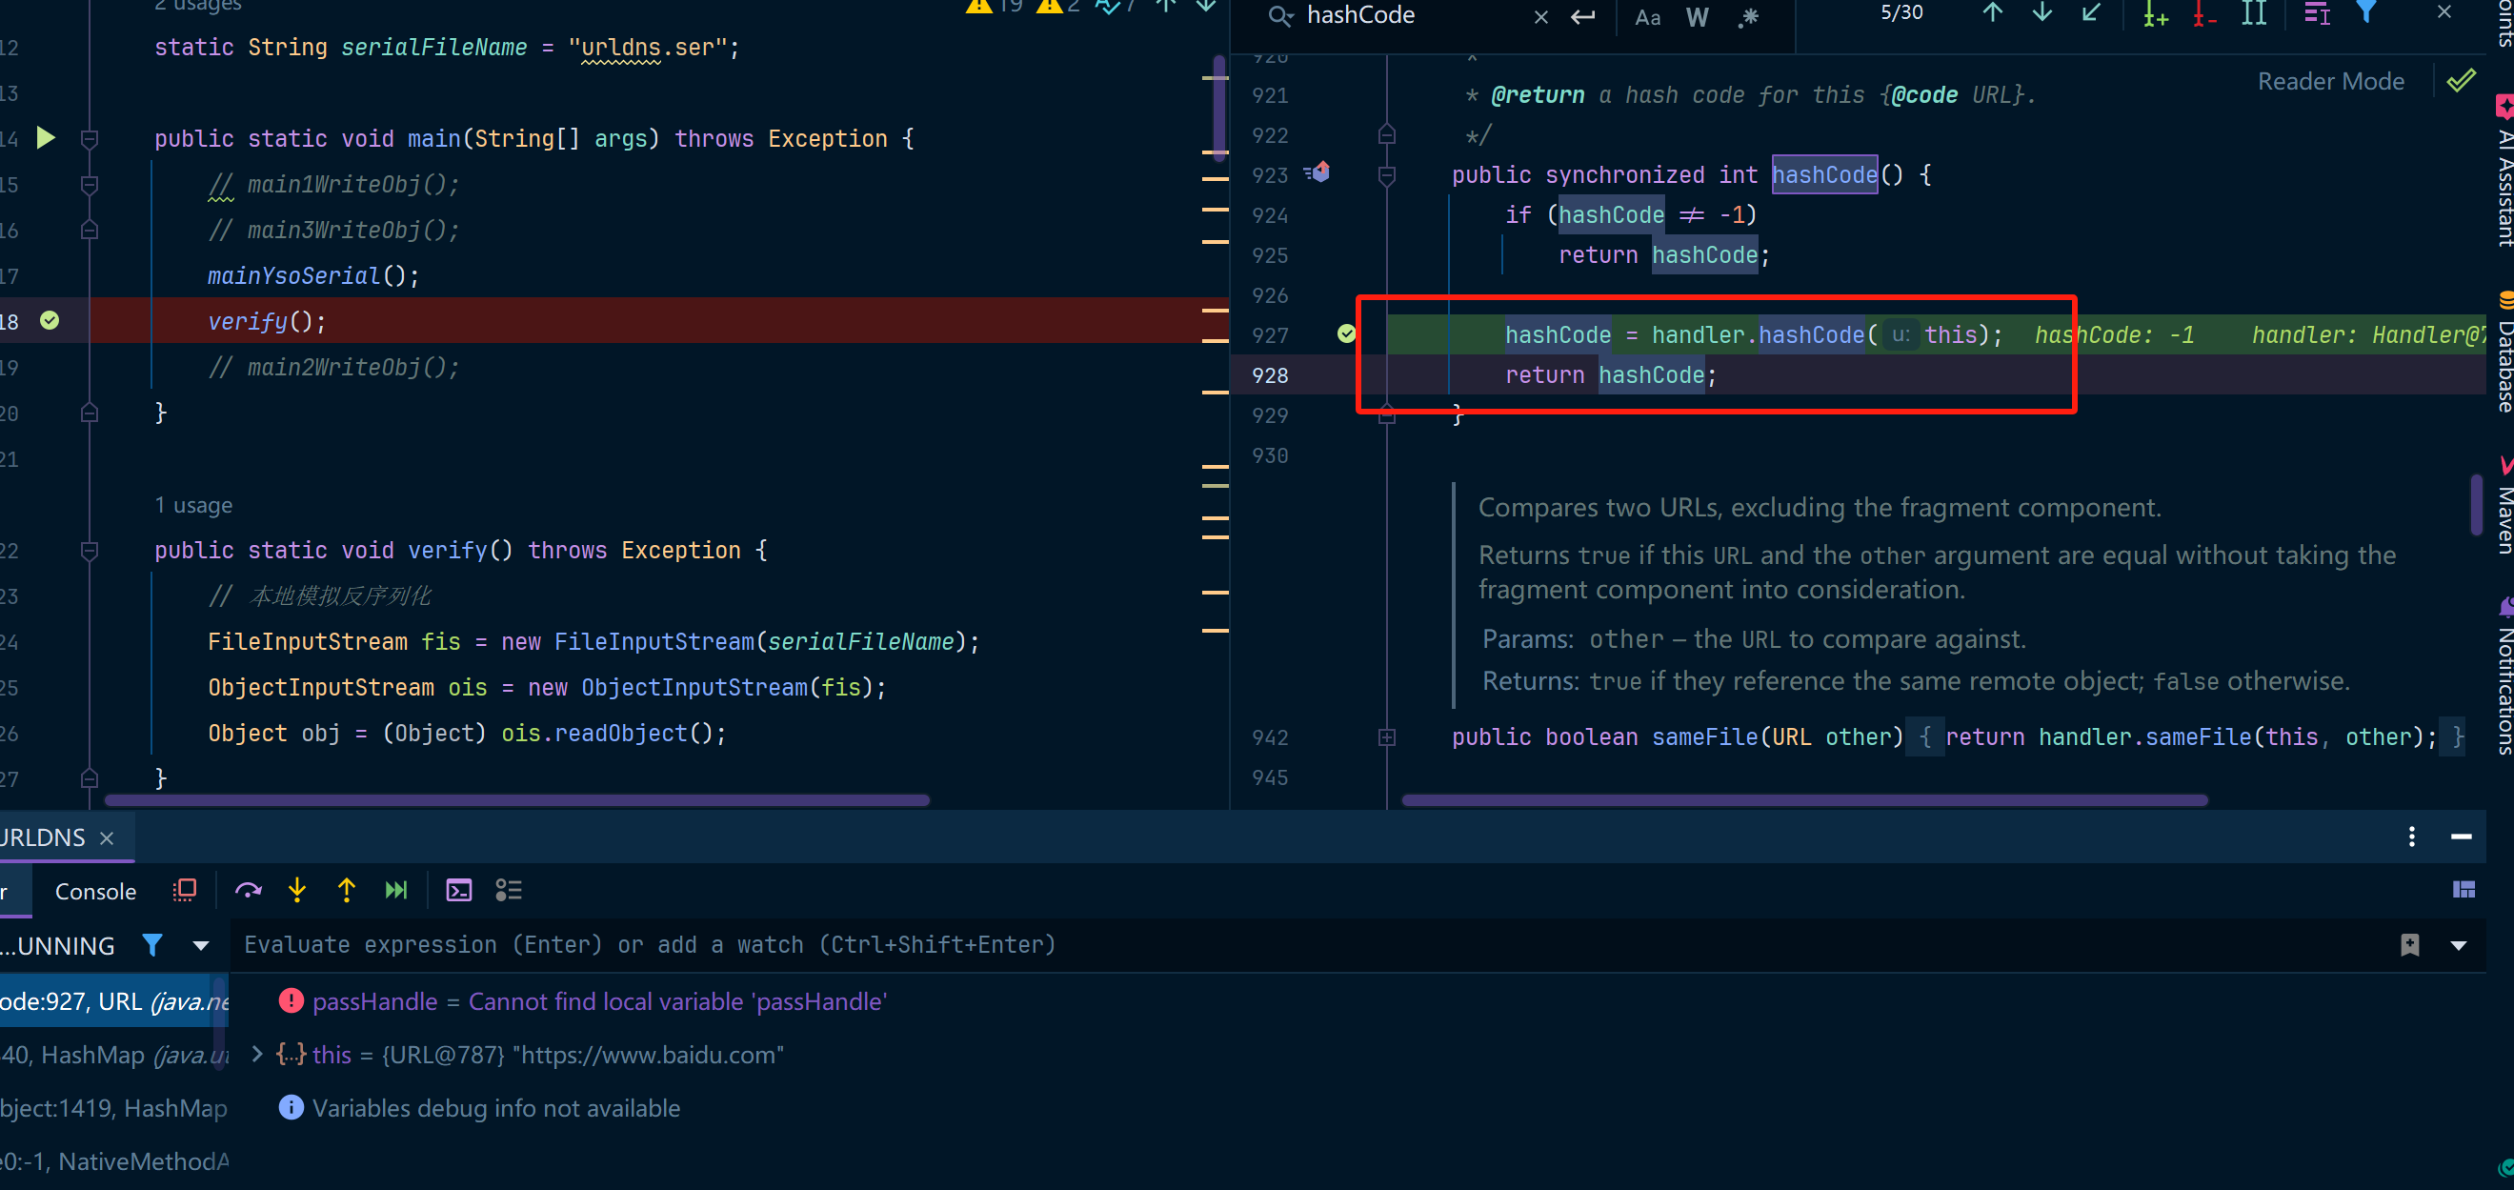Click the debug layout settings icon

[x=2464, y=889]
